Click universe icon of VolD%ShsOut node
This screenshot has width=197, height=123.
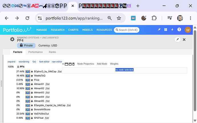pyautogui.click(x=28, y=114)
